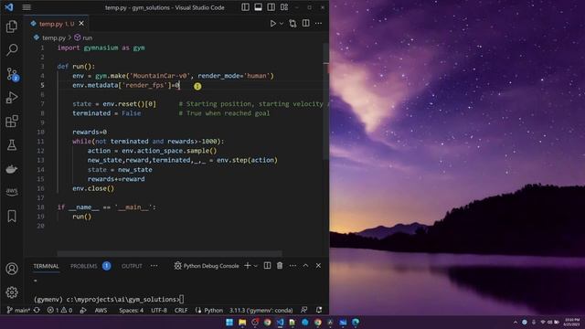This screenshot has width=585, height=329.
Task: Click the debug launch status bar icon
Action: [x=83, y=310]
